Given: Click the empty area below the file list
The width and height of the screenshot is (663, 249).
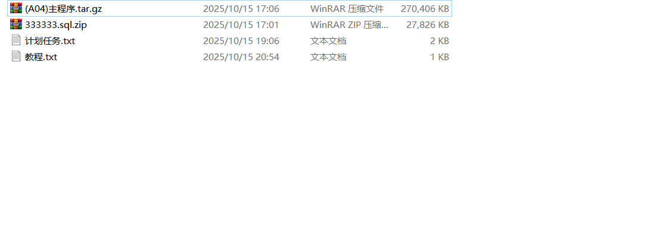Looking at the screenshot, I should pyautogui.click(x=331, y=157).
